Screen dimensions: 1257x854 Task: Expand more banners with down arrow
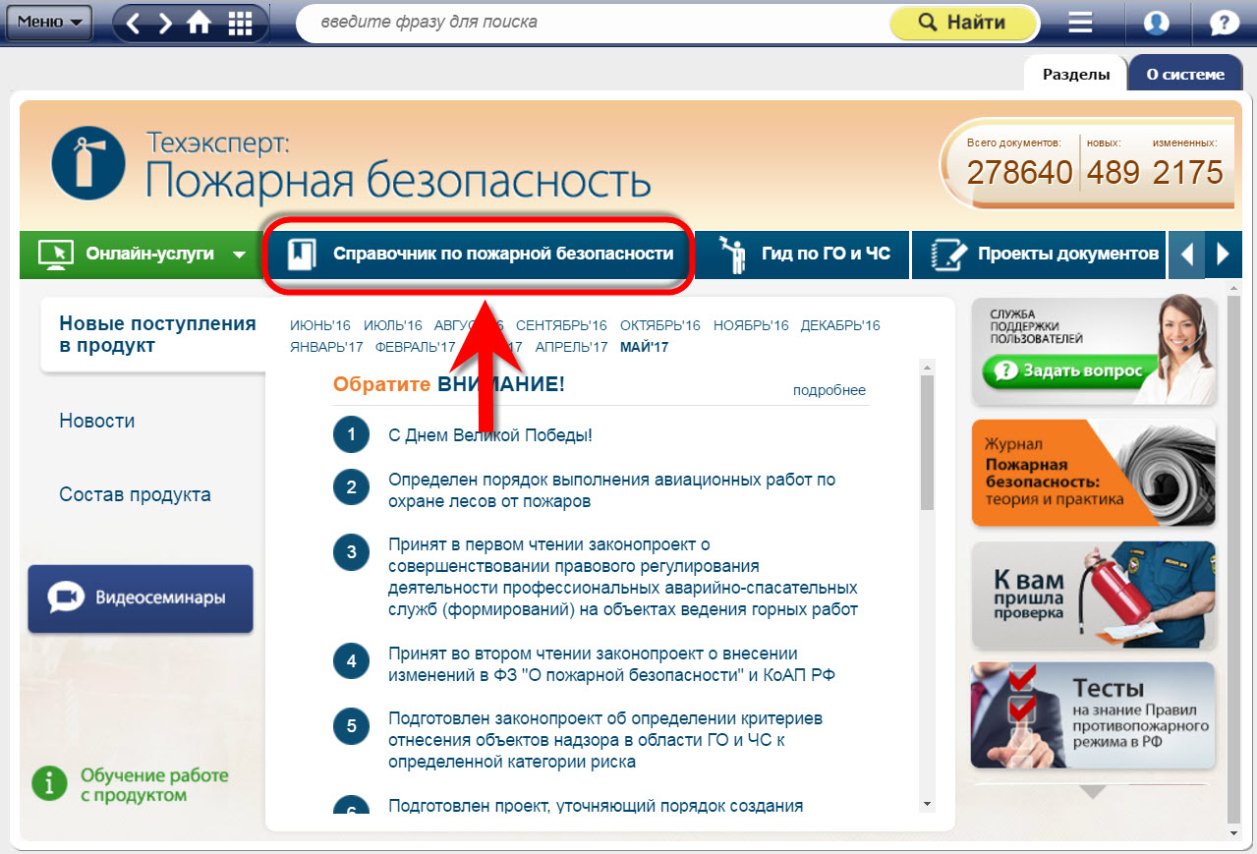point(1093,791)
